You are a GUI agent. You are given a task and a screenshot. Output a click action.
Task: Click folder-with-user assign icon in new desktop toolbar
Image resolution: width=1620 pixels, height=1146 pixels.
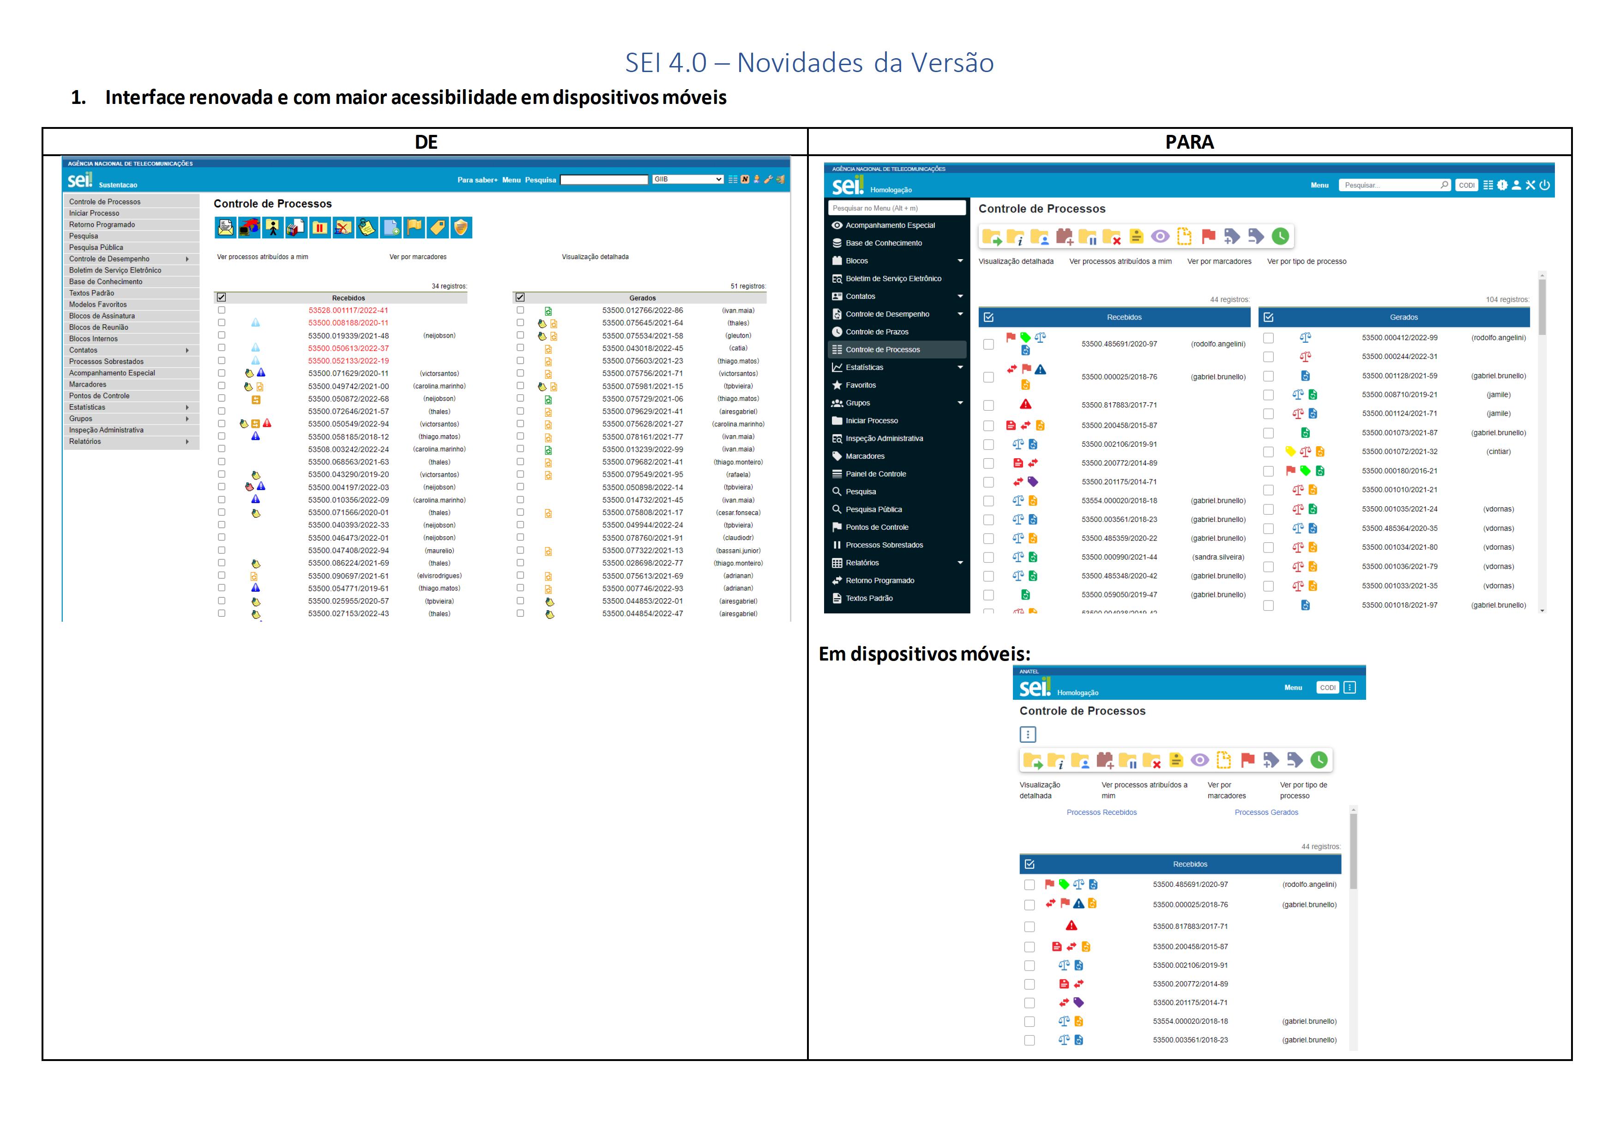point(1039,236)
